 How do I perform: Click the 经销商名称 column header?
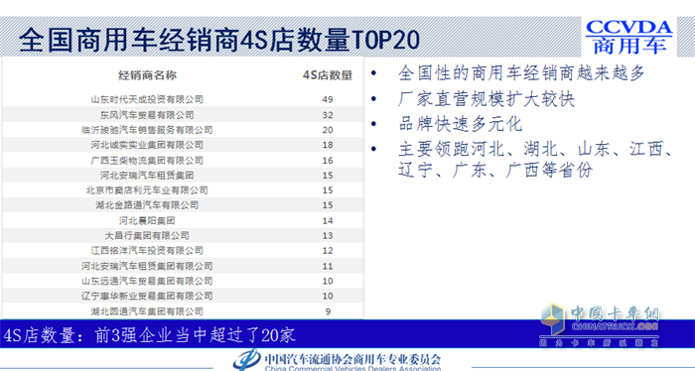[147, 75]
